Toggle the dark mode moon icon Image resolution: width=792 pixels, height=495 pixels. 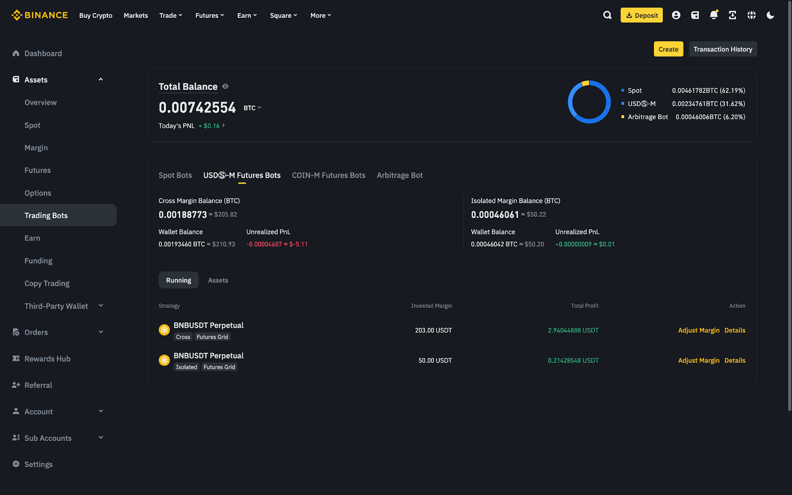pyautogui.click(x=770, y=15)
